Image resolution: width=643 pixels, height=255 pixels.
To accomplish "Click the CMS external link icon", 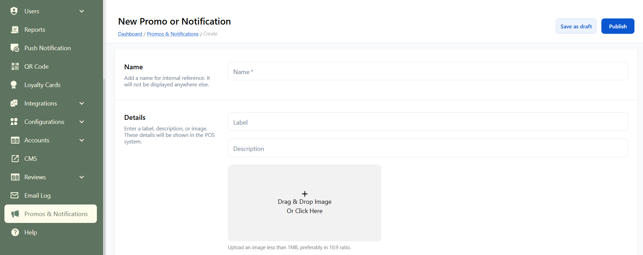I will click(x=15, y=159).
